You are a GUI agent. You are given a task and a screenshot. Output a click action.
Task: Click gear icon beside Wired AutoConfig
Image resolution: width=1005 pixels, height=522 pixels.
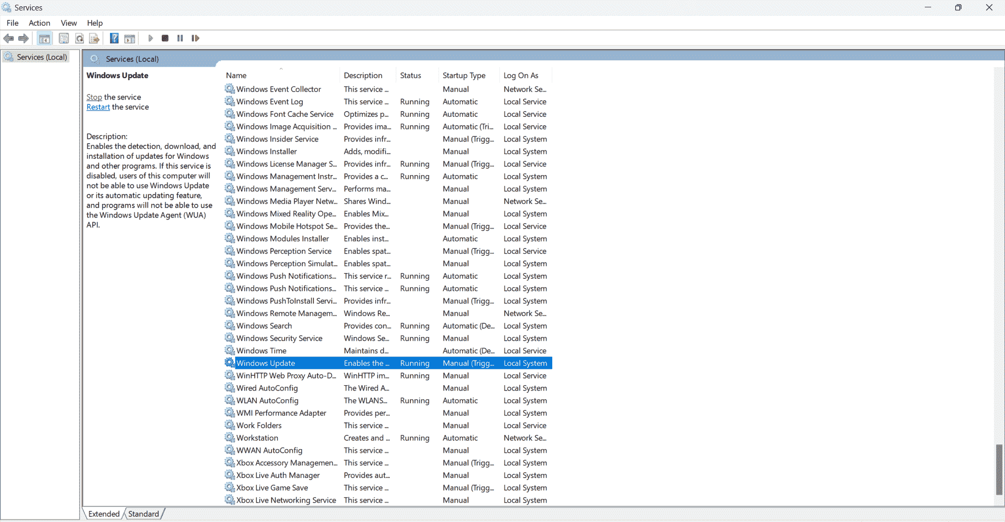pos(230,388)
